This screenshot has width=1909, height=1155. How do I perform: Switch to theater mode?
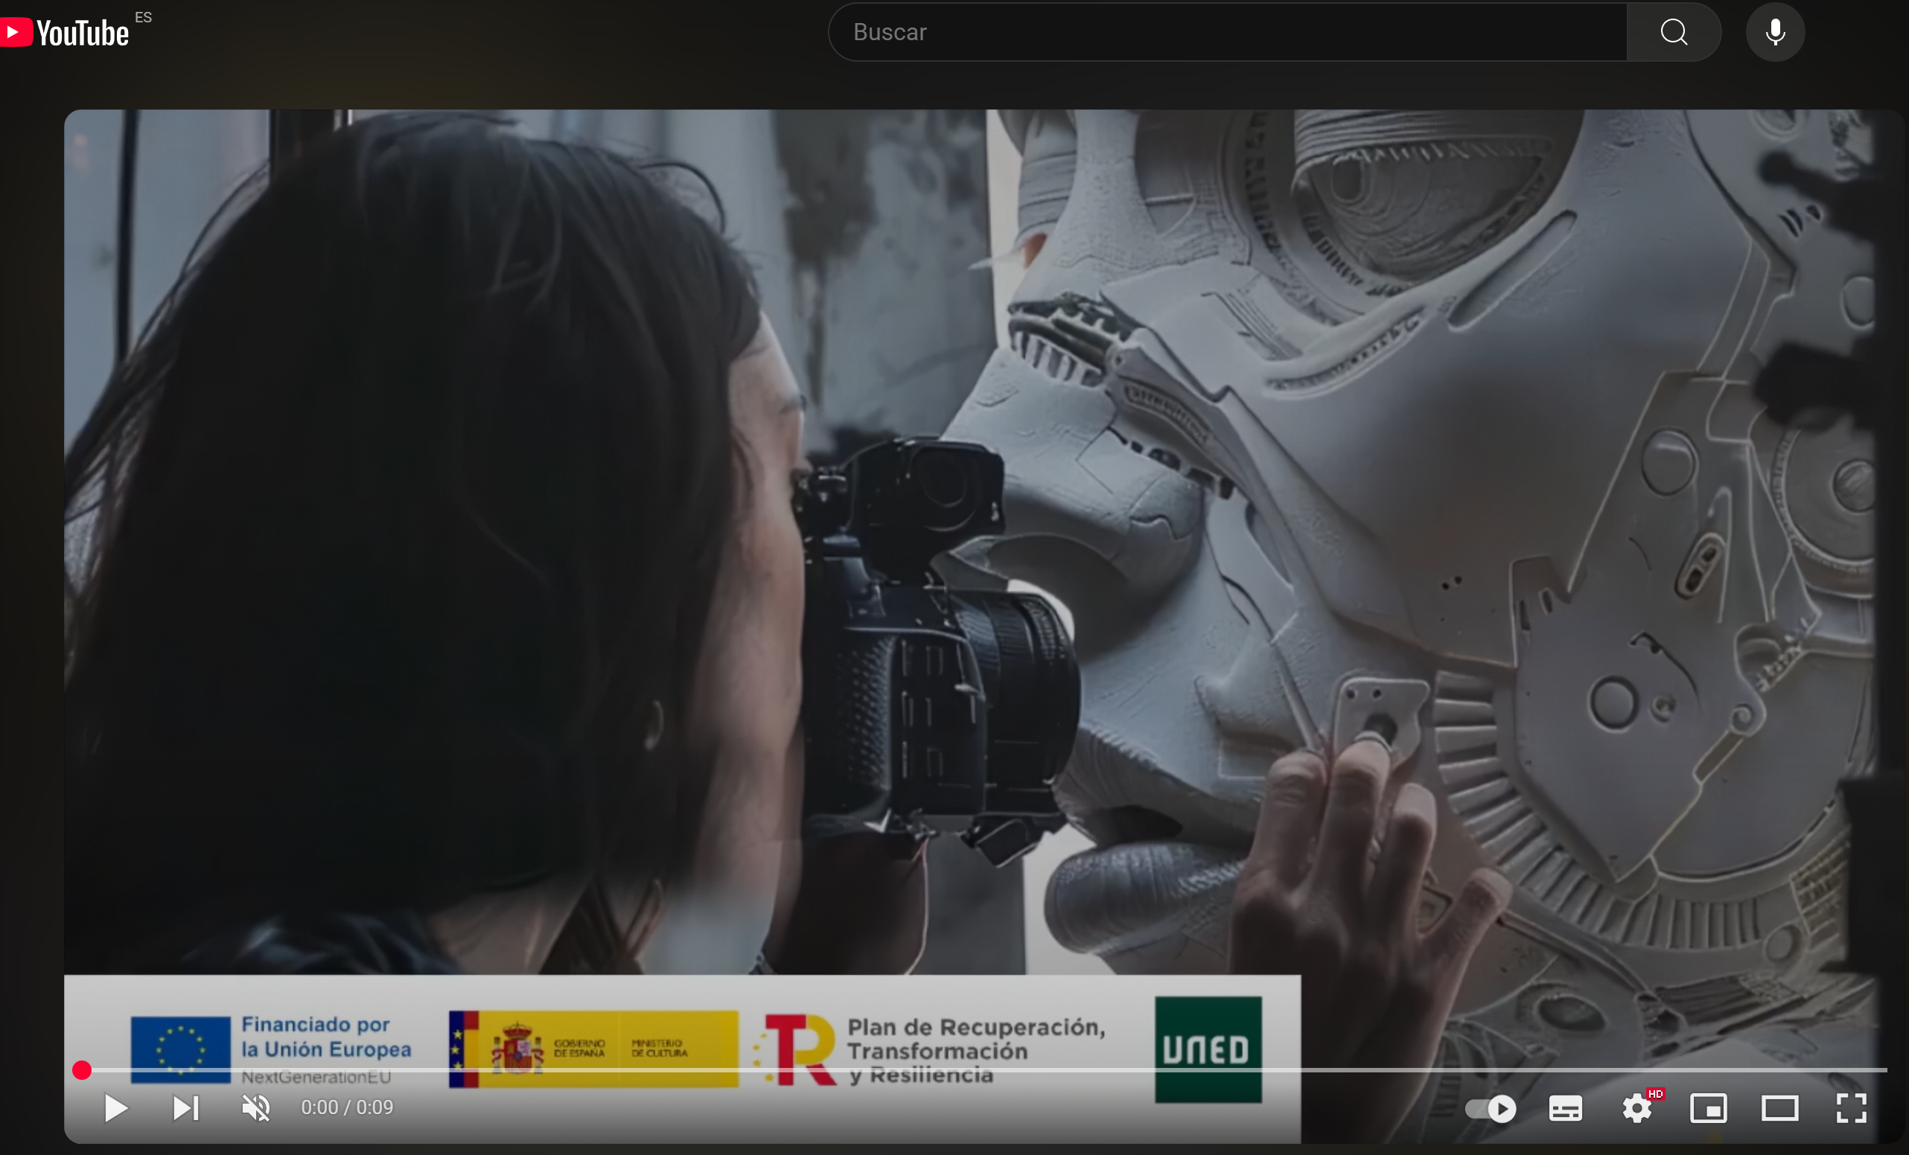pos(1779,1109)
